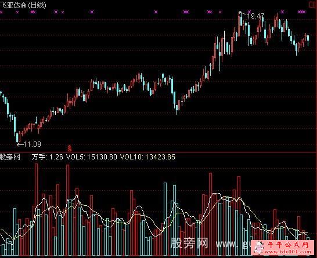Click the 飞亚达A (日线) chart title
The height and width of the screenshot is (258, 317).
[23, 5]
